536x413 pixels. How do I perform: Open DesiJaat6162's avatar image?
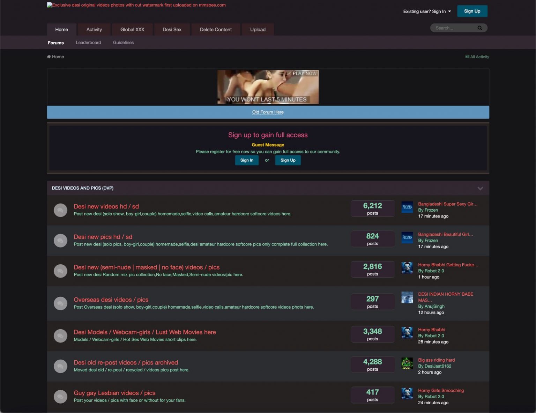[407, 363]
